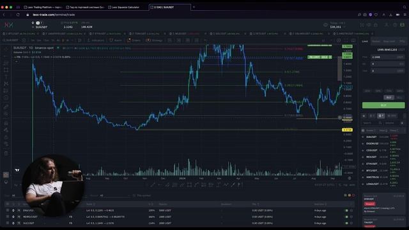Select the text annotation tool in the left toolbar

click(x=6, y=77)
